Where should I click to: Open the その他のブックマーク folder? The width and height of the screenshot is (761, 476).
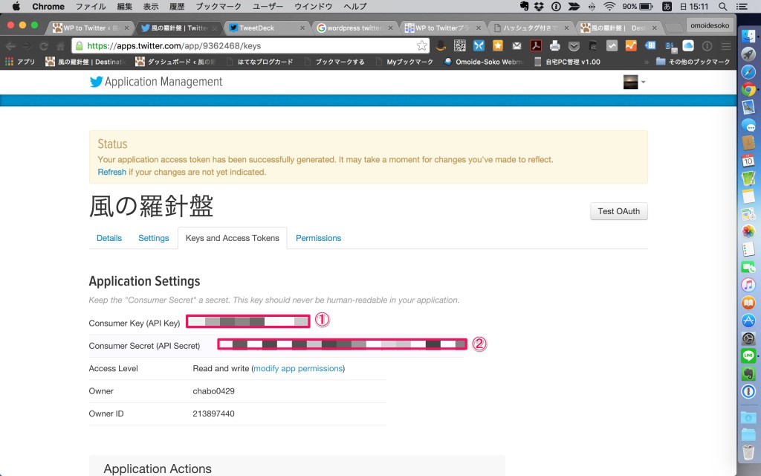693,62
